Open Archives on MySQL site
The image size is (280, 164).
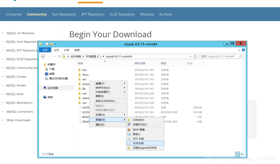coord(165,14)
